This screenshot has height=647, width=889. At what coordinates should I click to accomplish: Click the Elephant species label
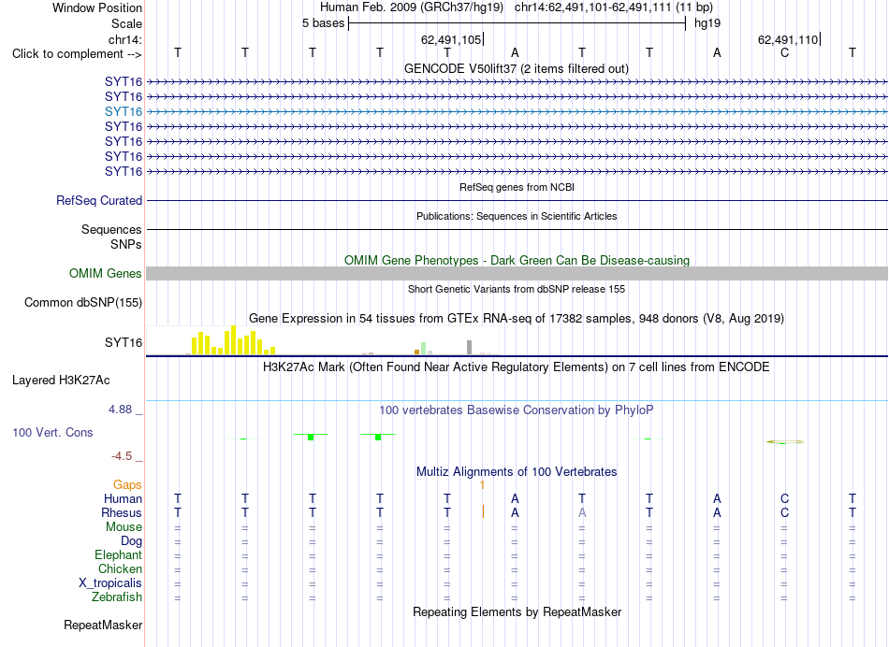click(118, 555)
